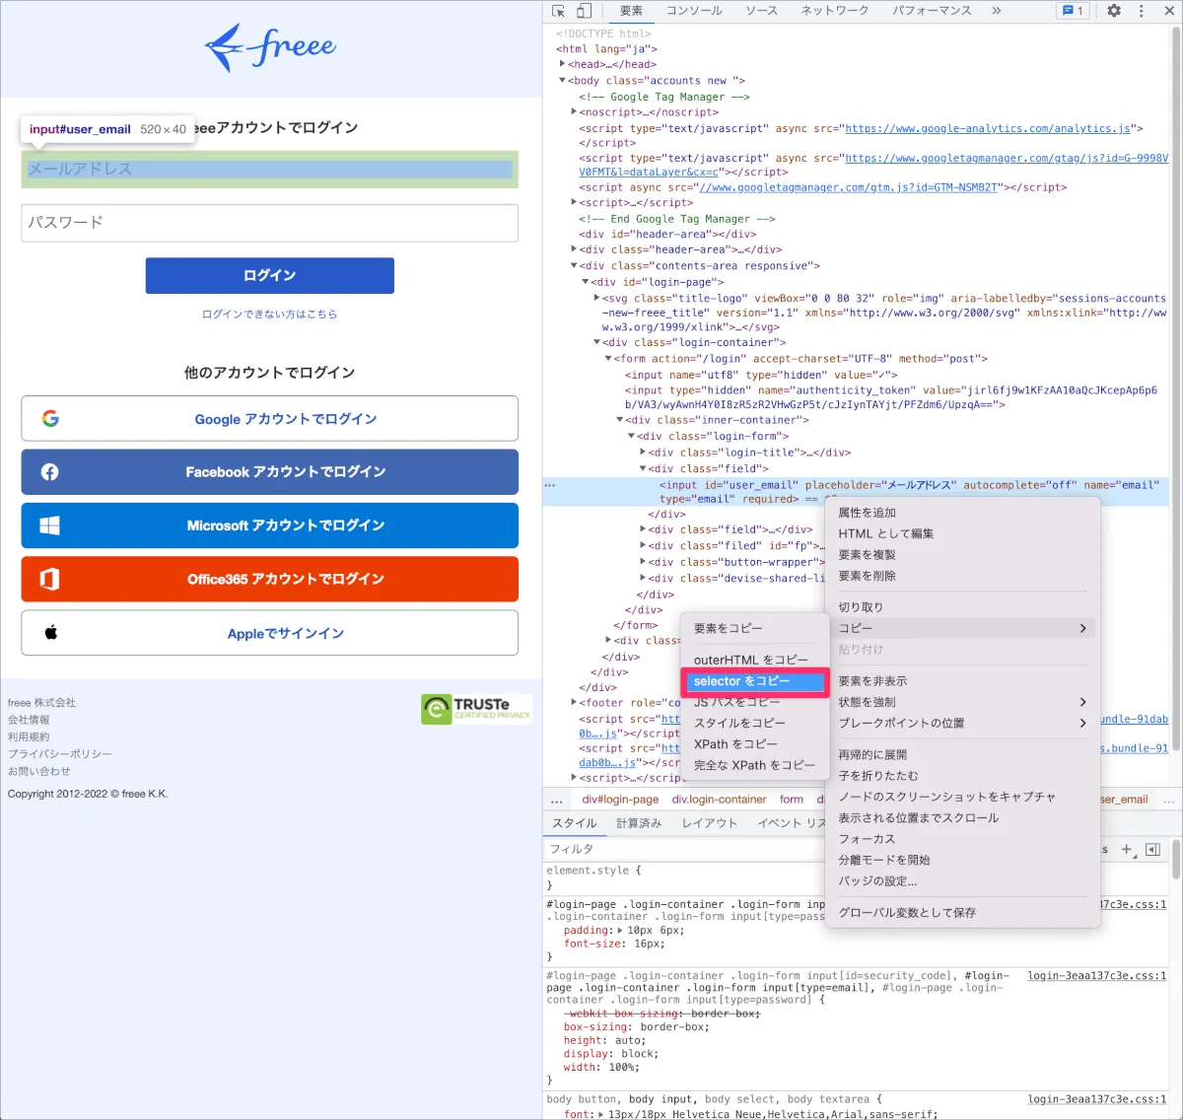1183x1120 pixels.
Task: Expand the footer element node
Action: 574,703
